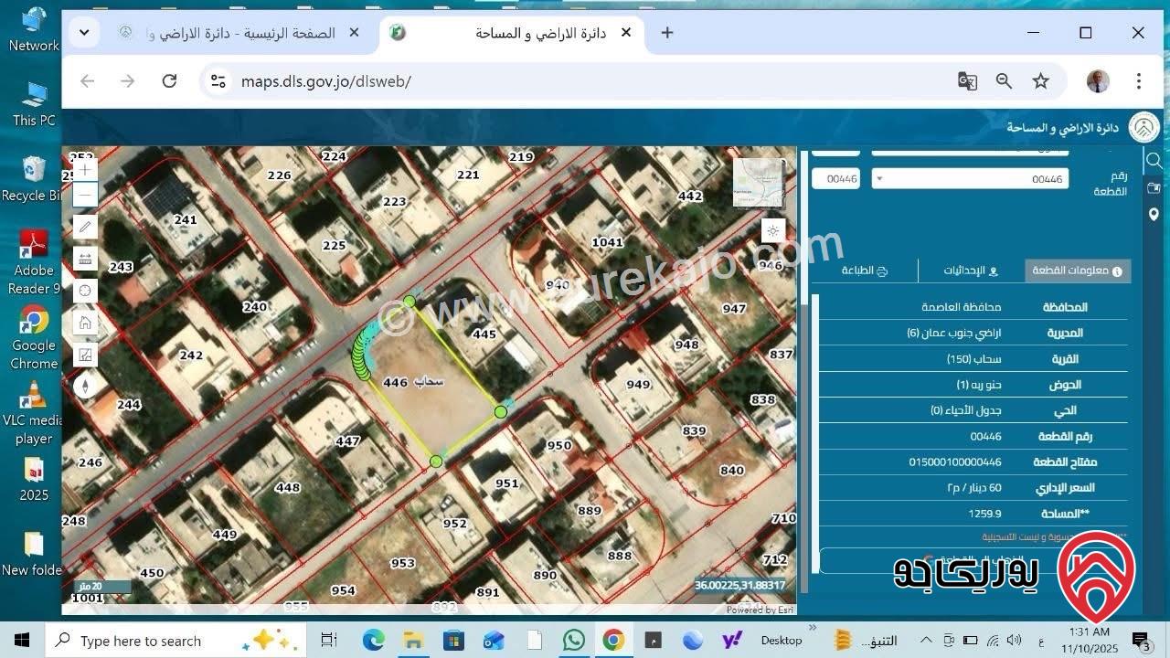Image resolution: width=1170 pixels, height=658 pixels.
Task: Expand the parcel number 00446 dropdown
Action: tap(879, 178)
